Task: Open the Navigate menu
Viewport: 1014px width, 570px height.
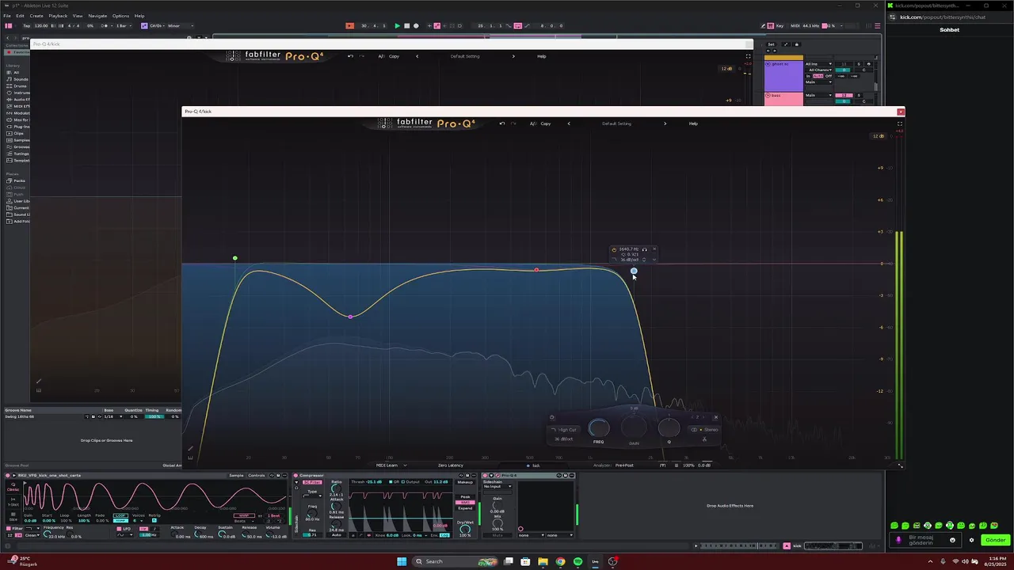Action: pyautogui.click(x=97, y=16)
